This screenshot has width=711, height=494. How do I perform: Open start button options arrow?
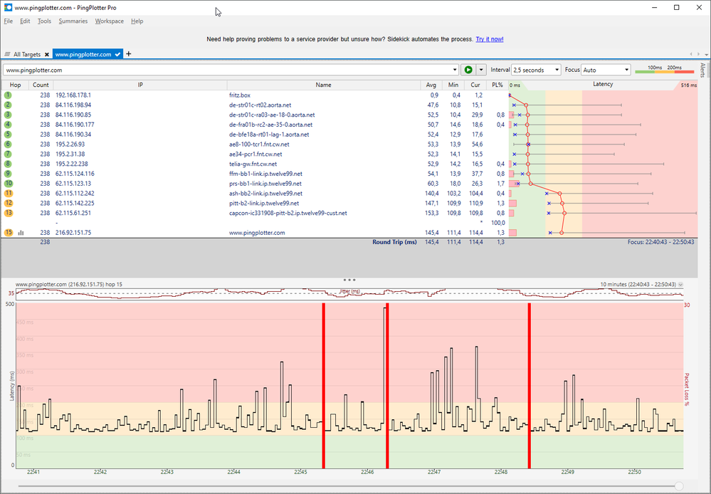[x=481, y=70]
